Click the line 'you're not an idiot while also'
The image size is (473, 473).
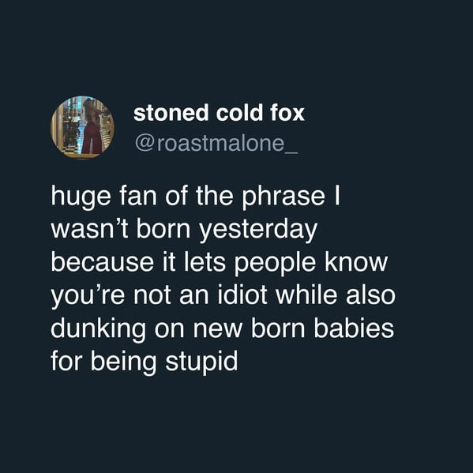(223, 295)
